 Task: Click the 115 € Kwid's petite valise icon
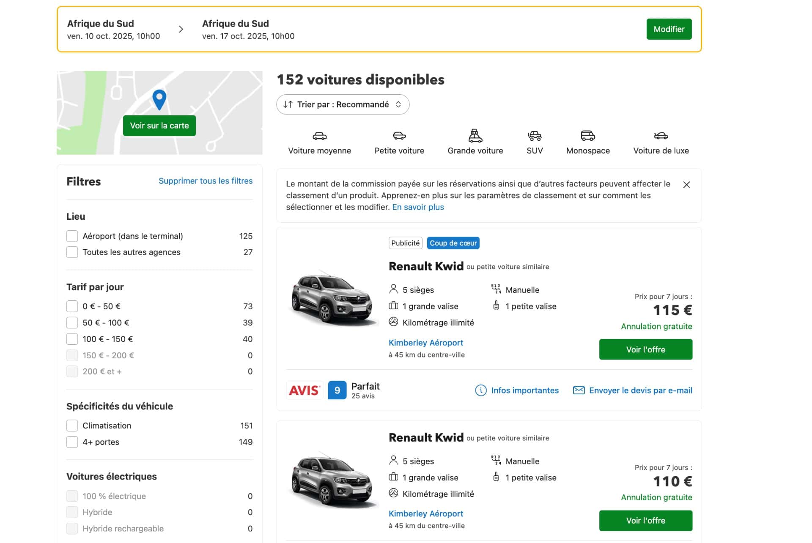pos(496,306)
